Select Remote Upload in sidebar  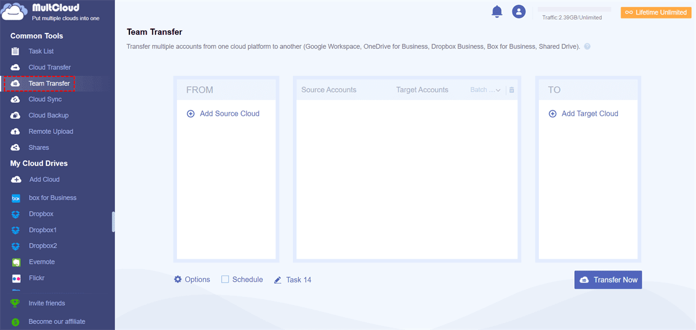pos(50,131)
